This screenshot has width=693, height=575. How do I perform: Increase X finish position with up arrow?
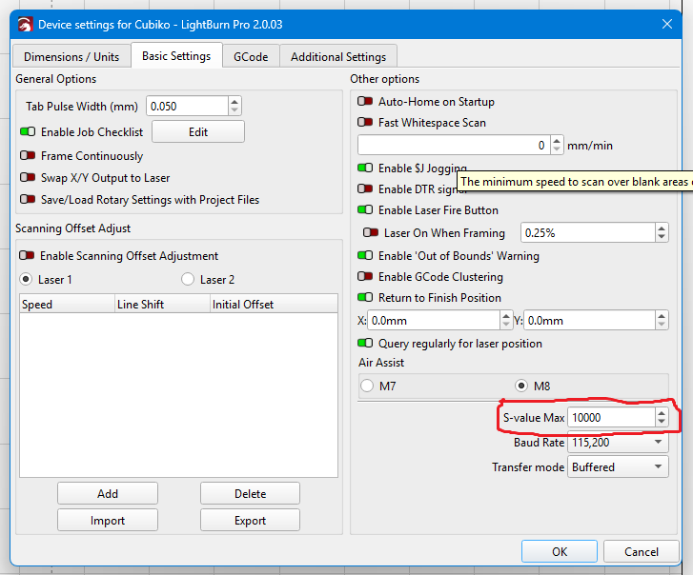click(x=506, y=316)
